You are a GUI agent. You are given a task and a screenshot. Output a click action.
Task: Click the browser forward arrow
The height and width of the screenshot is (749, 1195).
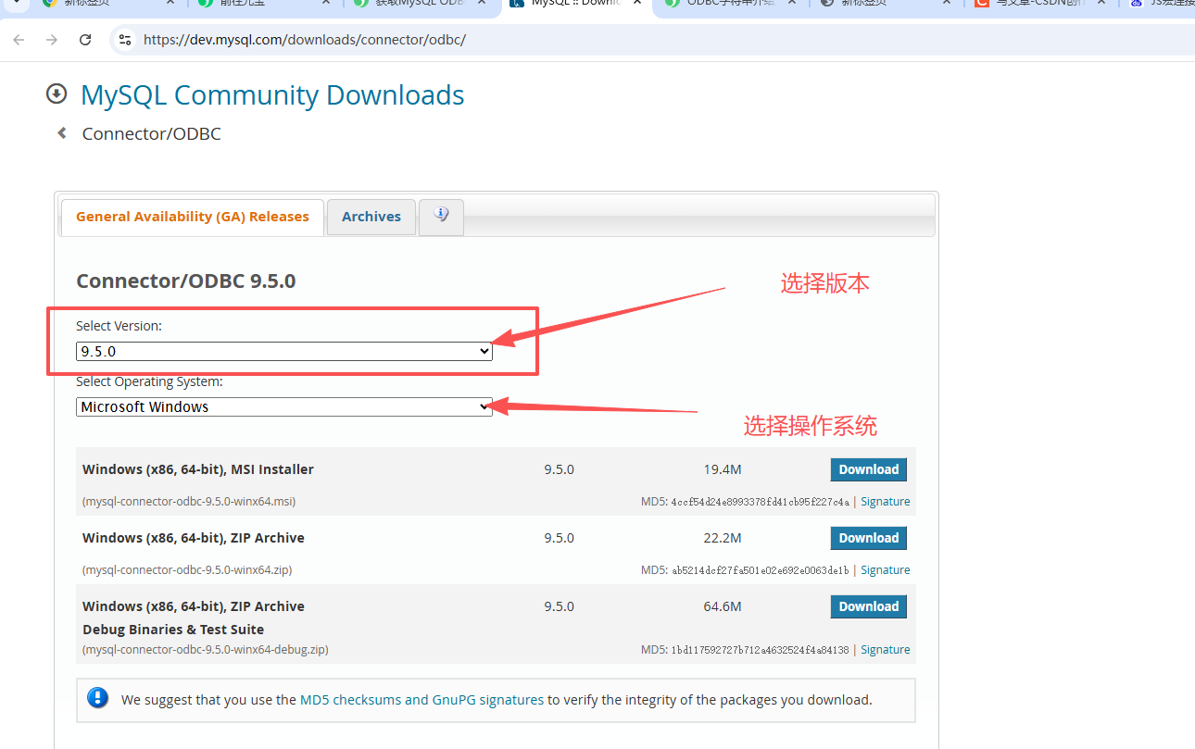click(51, 39)
